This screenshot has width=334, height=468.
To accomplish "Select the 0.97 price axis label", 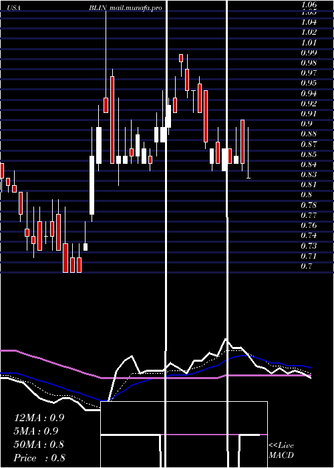I will [x=309, y=73].
